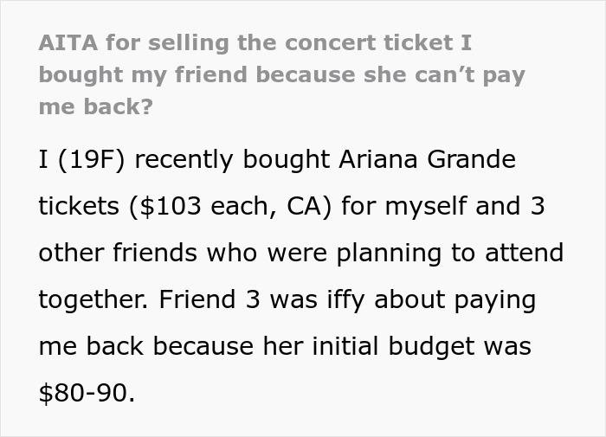Click the '(19F)' age tag
The image size is (606, 437).
point(89,160)
